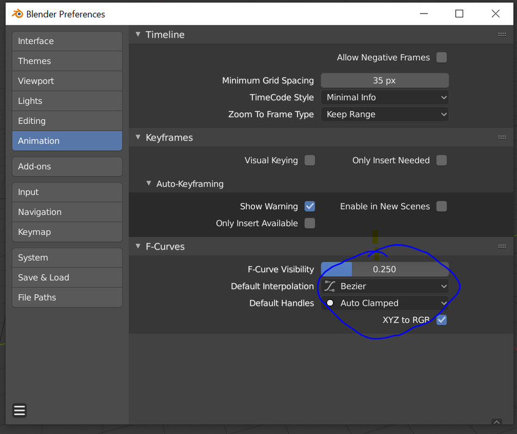Minimize the Blender Preferences window
517x434 pixels.
coord(423,14)
